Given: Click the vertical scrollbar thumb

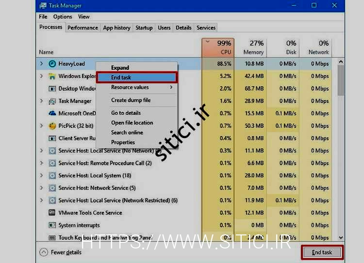Looking at the screenshot, I should [x=341, y=80].
